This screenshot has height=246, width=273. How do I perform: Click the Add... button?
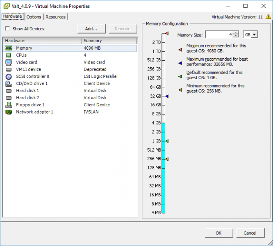(x=91, y=29)
